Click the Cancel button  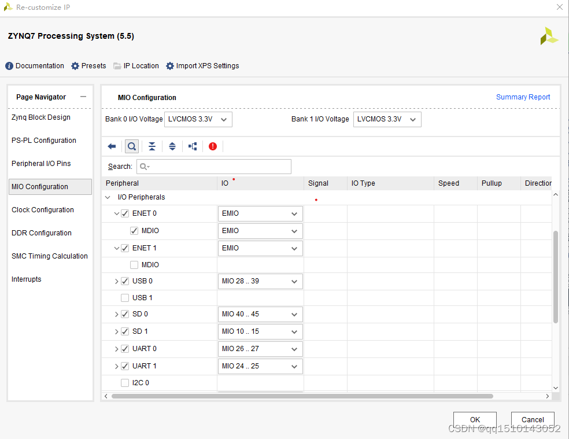(x=533, y=419)
